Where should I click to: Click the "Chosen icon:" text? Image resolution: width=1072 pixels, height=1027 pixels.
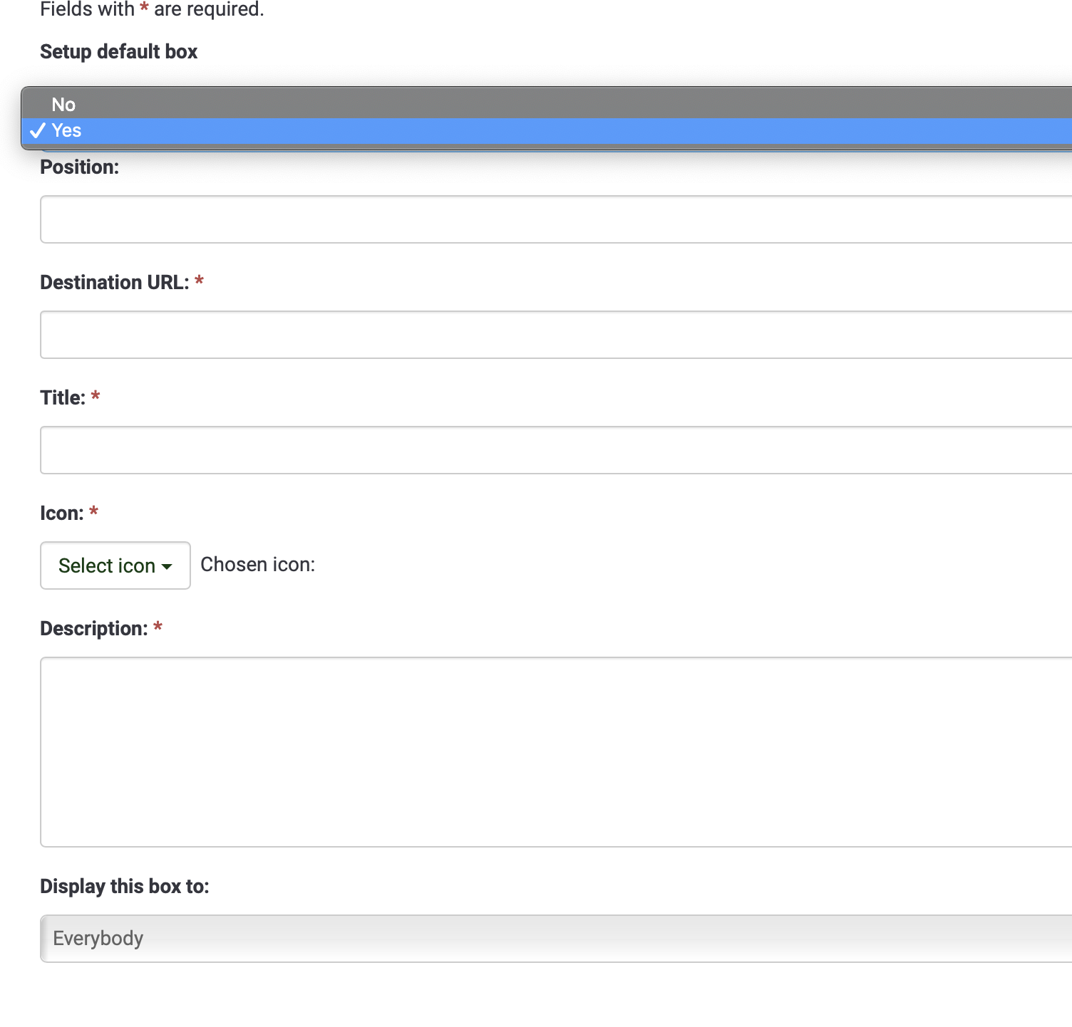[x=257, y=565]
